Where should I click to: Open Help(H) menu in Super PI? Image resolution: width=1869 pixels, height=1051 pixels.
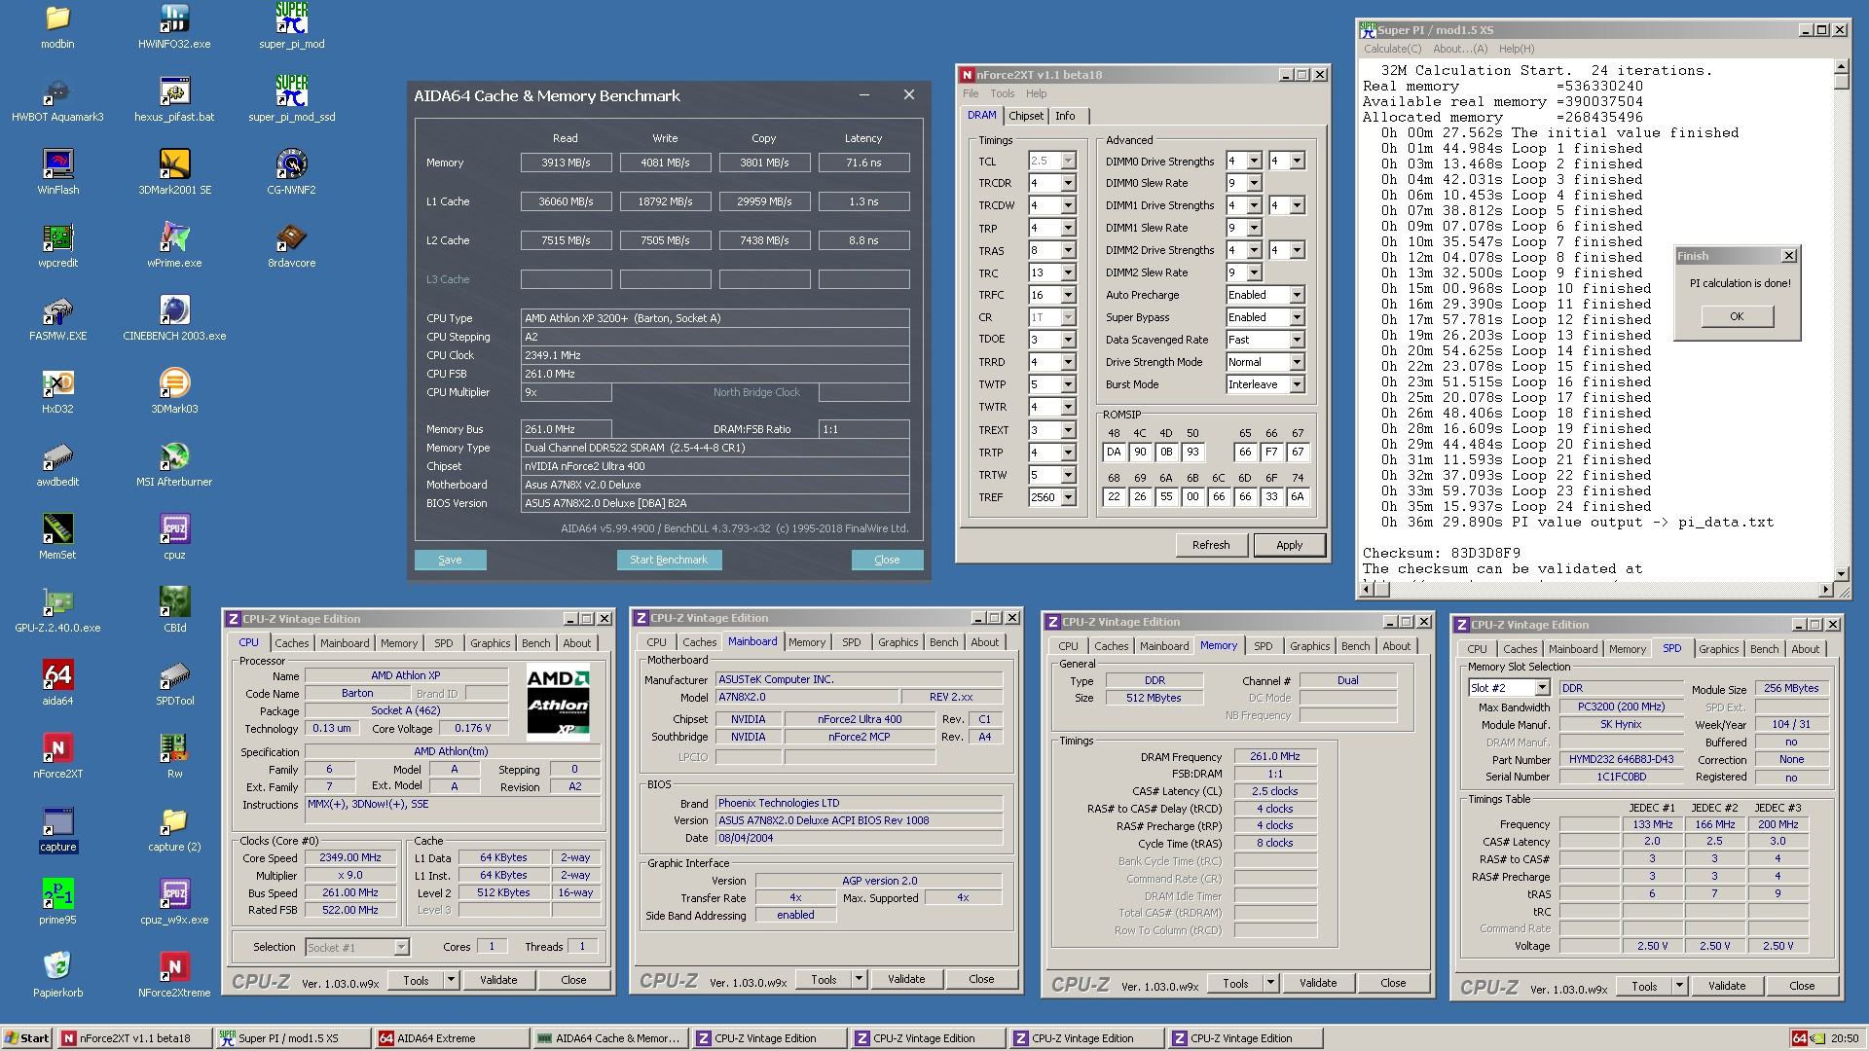tap(1516, 49)
